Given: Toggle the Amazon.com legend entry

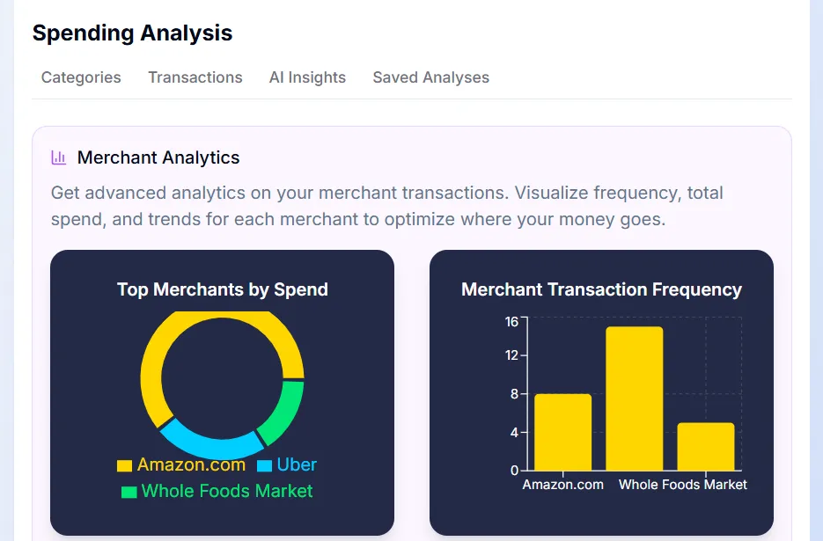Looking at the screenshot, I should click(x=190, y=464).
